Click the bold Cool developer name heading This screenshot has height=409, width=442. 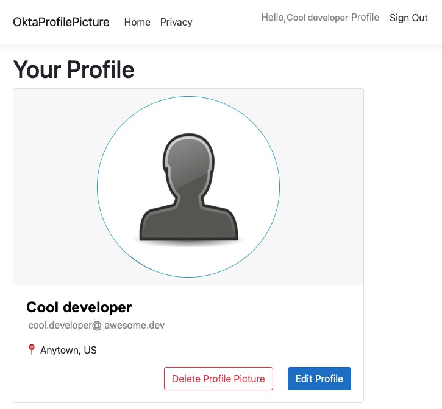point(79,307)
